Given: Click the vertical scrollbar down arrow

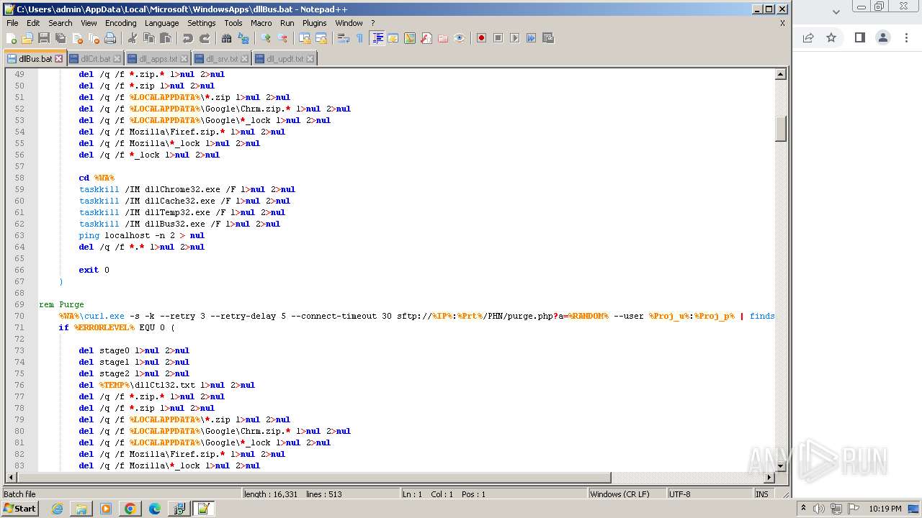Looking at the screenshot, I should coord(781,466).
